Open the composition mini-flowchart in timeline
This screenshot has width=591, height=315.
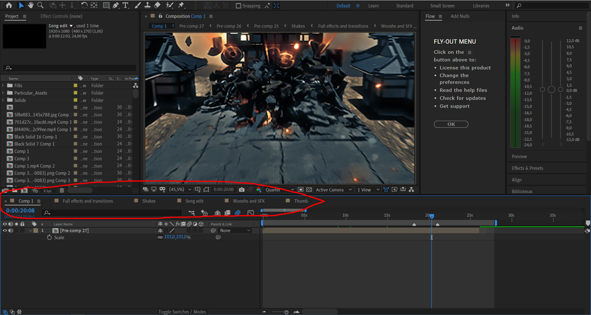(x=191, y=213)
